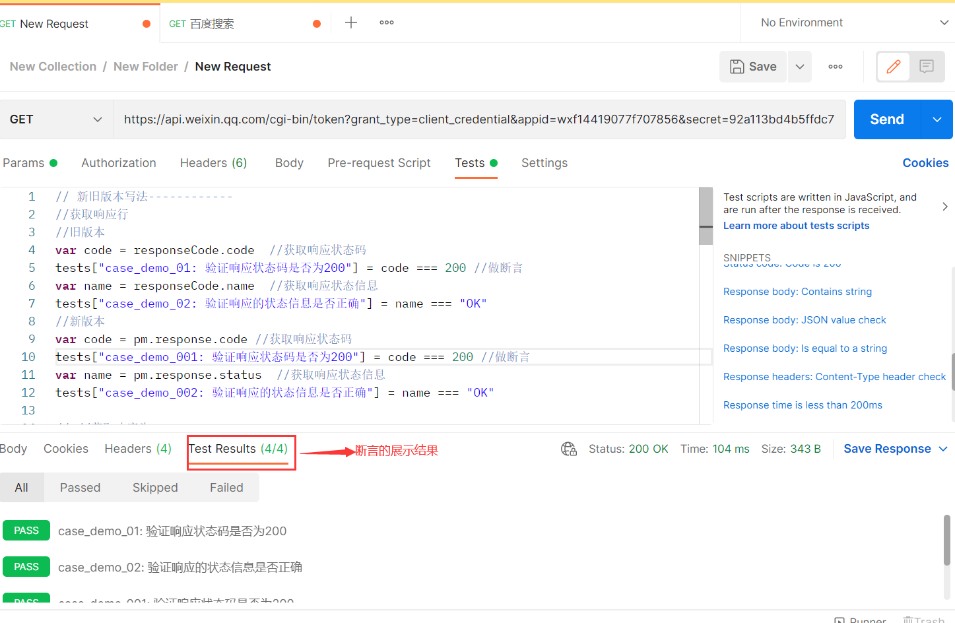Open Send options dropdown arrow
This screenshot has height=623, width=955.
[937, 119]
